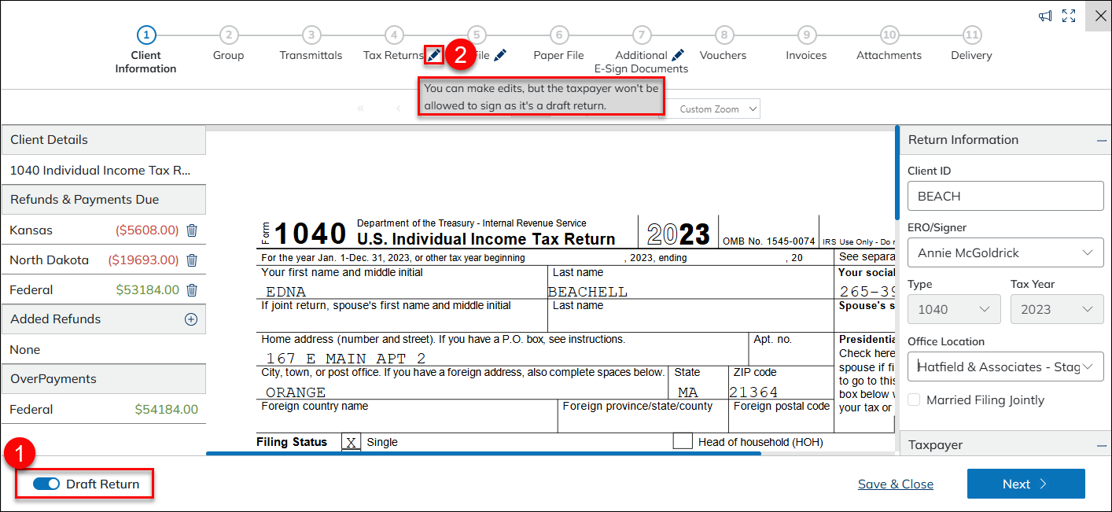Open the ERO/Signer dropdown
This screenshot has width=1112, height=512.
1005,252
